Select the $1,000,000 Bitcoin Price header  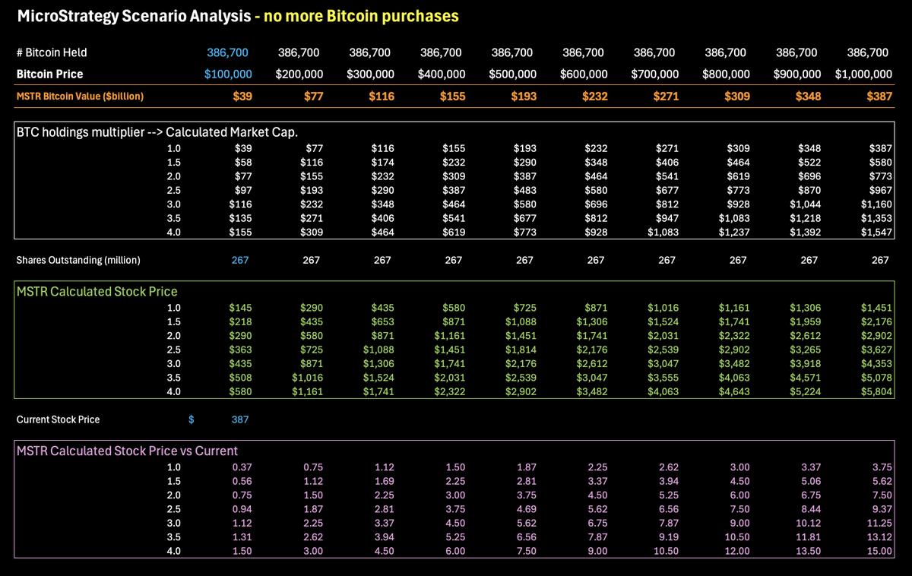click(x=865, y=74)
